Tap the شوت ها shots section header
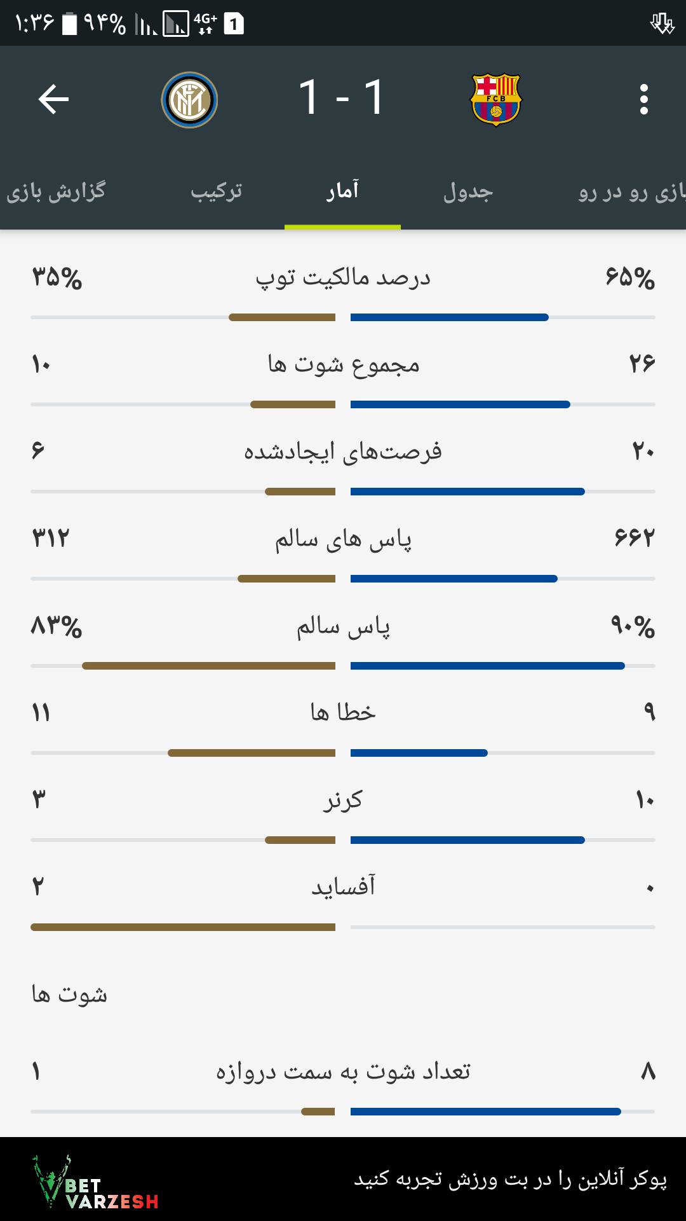 click(x=69, y=993)
